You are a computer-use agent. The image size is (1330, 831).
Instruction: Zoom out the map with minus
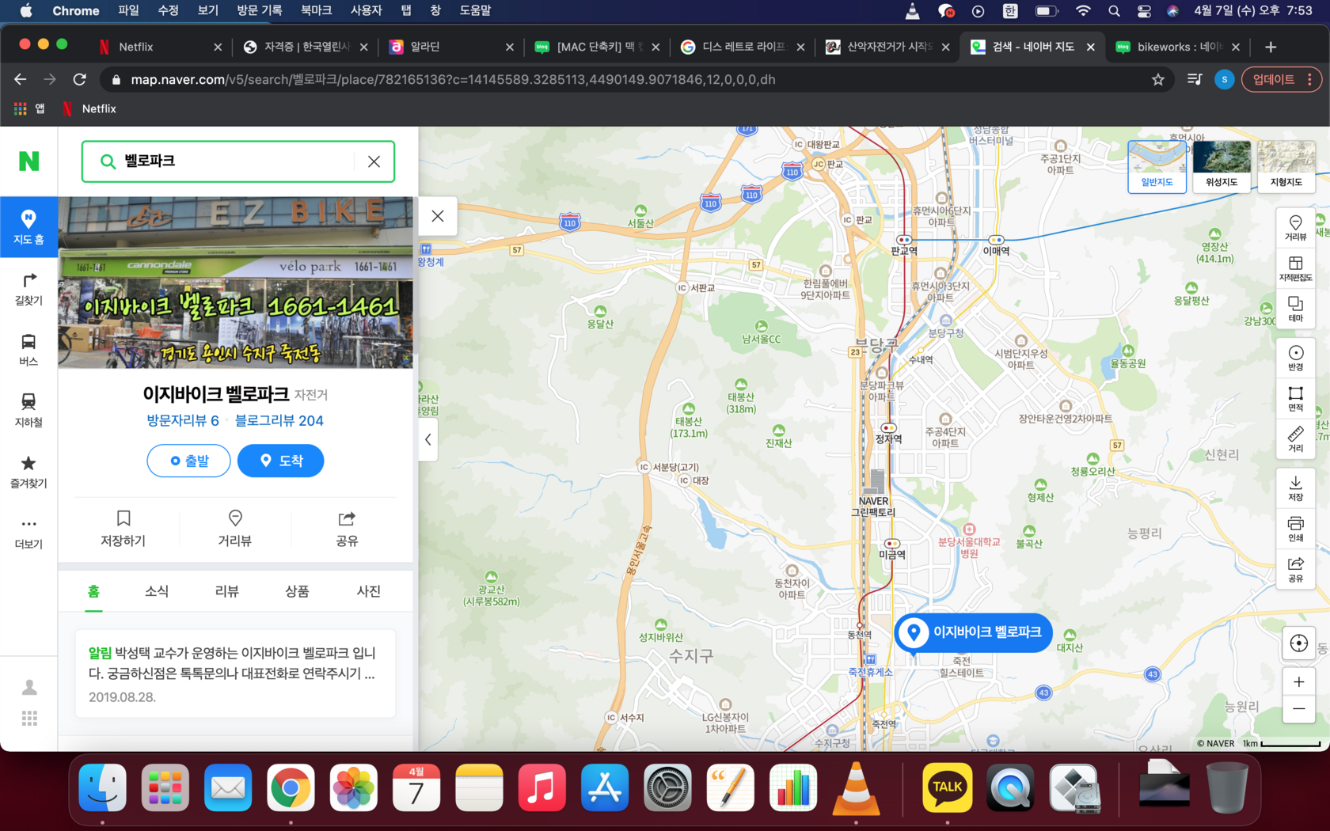(x=1298, y=709)
